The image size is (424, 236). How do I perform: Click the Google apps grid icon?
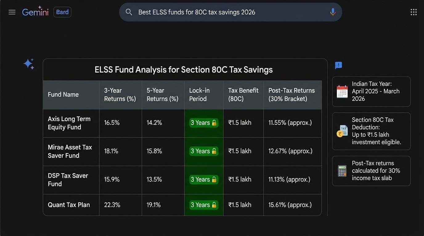click(414, 12)
